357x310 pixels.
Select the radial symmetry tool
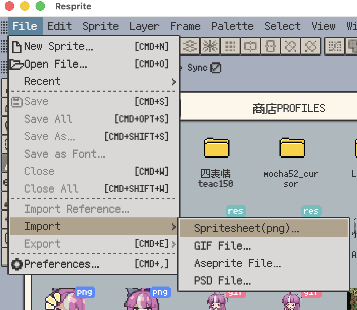(210, 46)
